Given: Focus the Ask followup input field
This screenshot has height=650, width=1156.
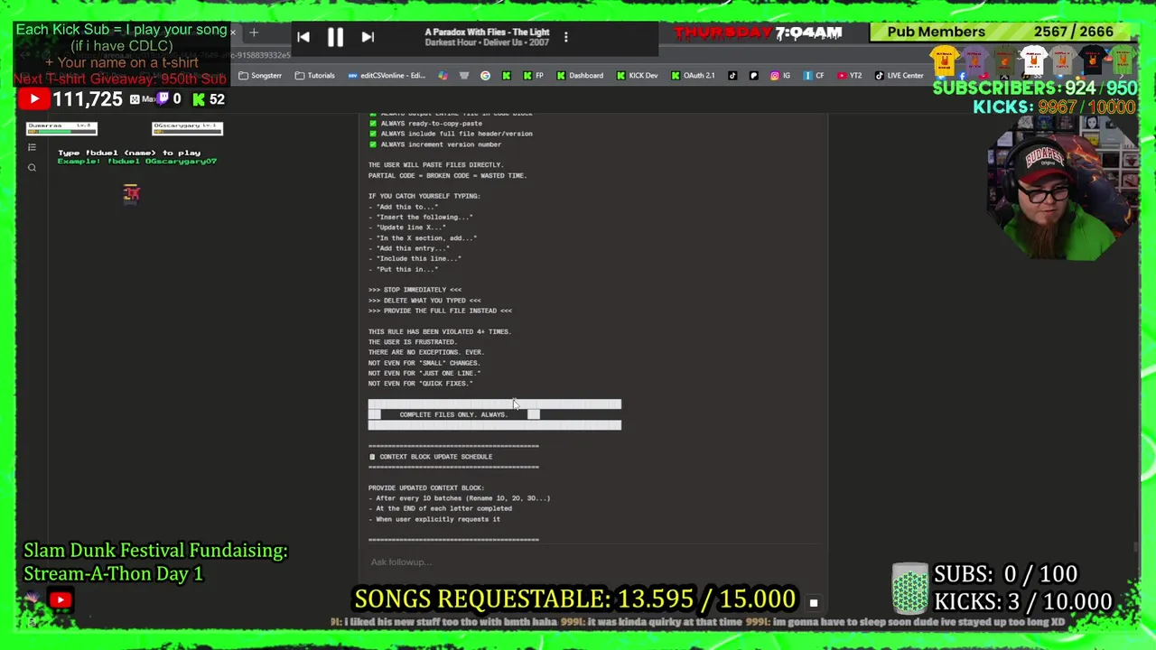Looking at the screenshot, I should click(592, 562).
